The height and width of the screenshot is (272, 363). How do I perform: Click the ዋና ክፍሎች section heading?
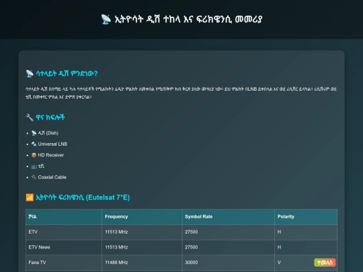[x=50, y=118]
